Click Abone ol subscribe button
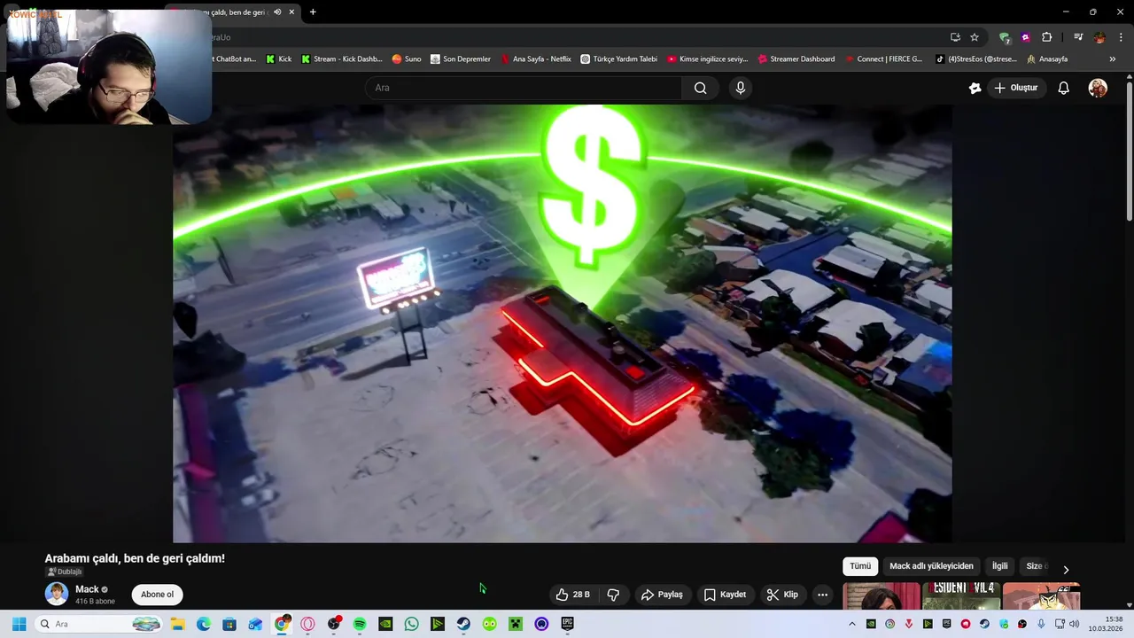This screenshot has width=1134, height=638. click(x=157, y=595)
